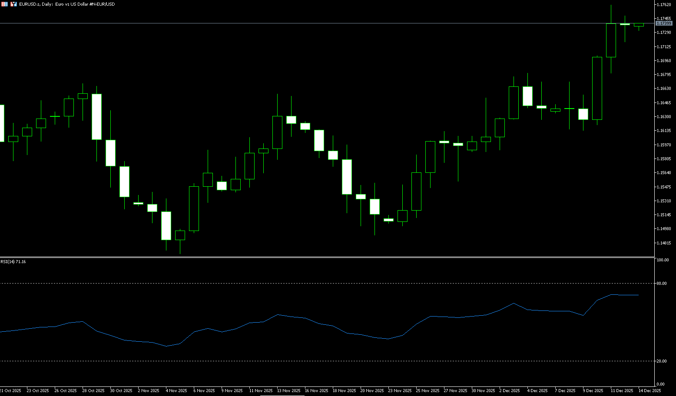Click the white scrollbar thumb at chart bottom

(282, 395)
